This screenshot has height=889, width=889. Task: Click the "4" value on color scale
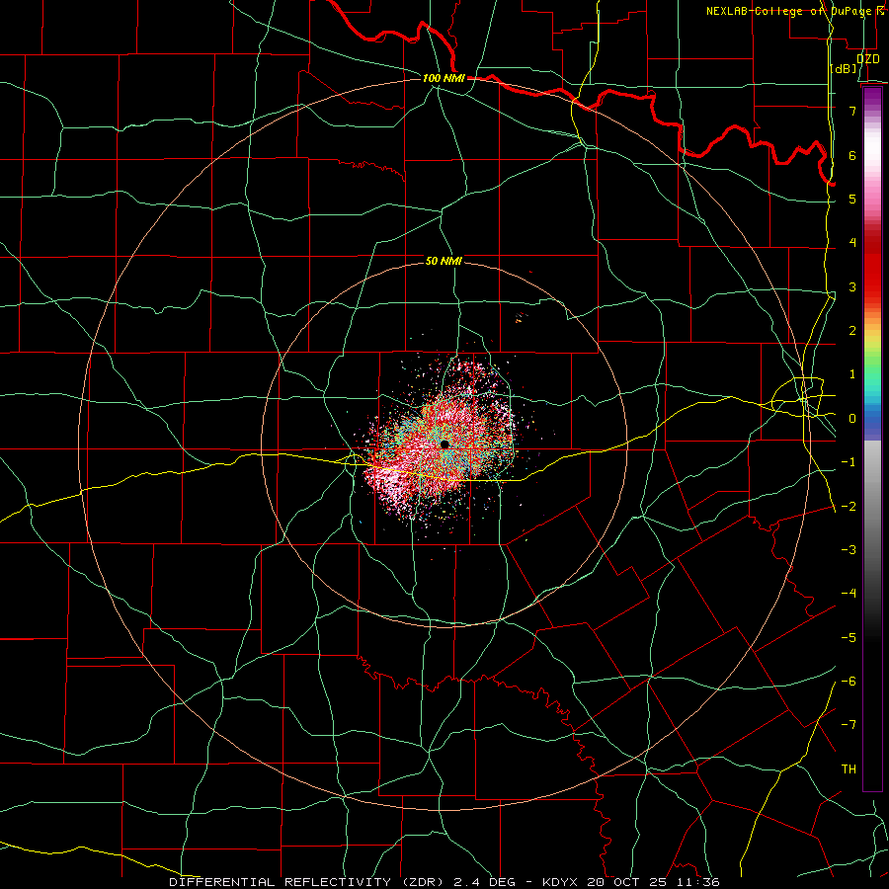click(x=852, y=243)
